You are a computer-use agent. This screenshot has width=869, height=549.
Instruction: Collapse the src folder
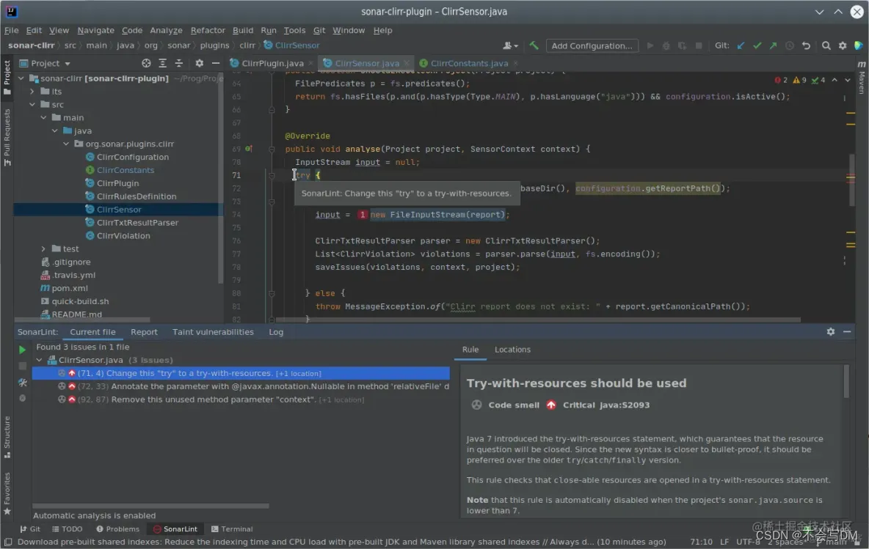pos(32,105)
